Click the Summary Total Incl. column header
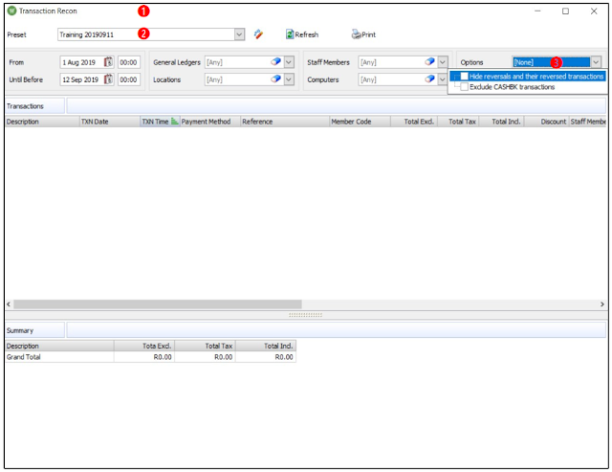This screenshot has width=612, height=472. point(266,346)
